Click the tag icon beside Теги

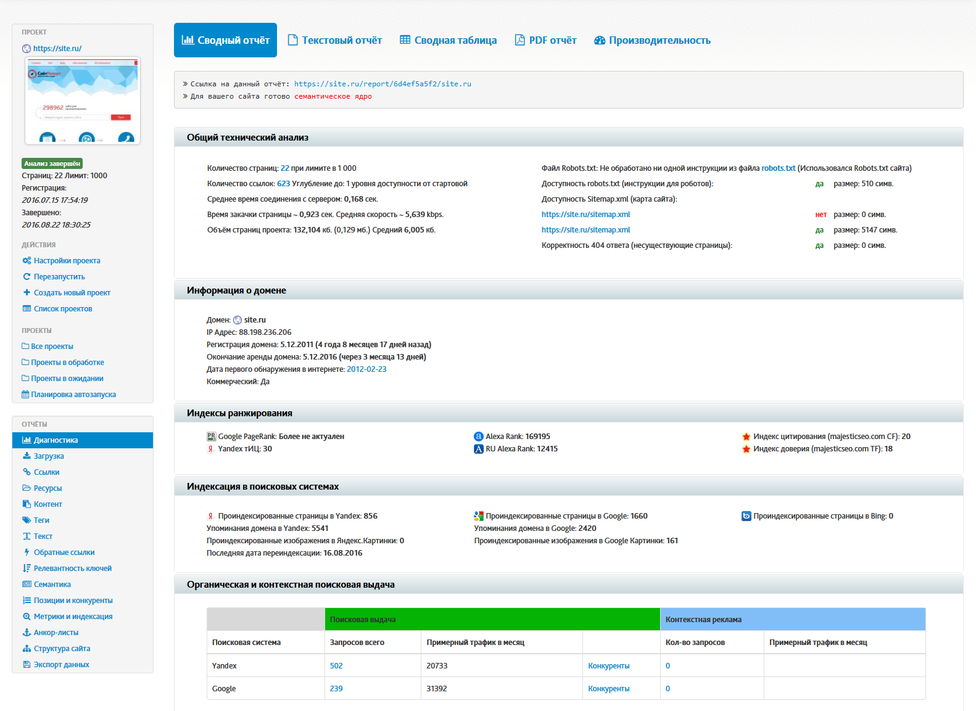[x=27, y=520]
